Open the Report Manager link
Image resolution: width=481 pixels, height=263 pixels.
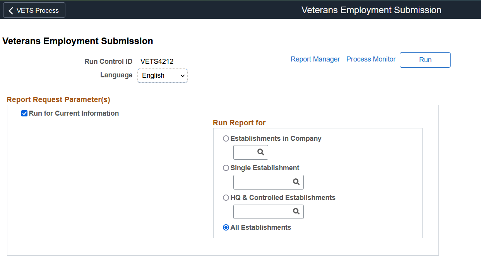point(315,59)
